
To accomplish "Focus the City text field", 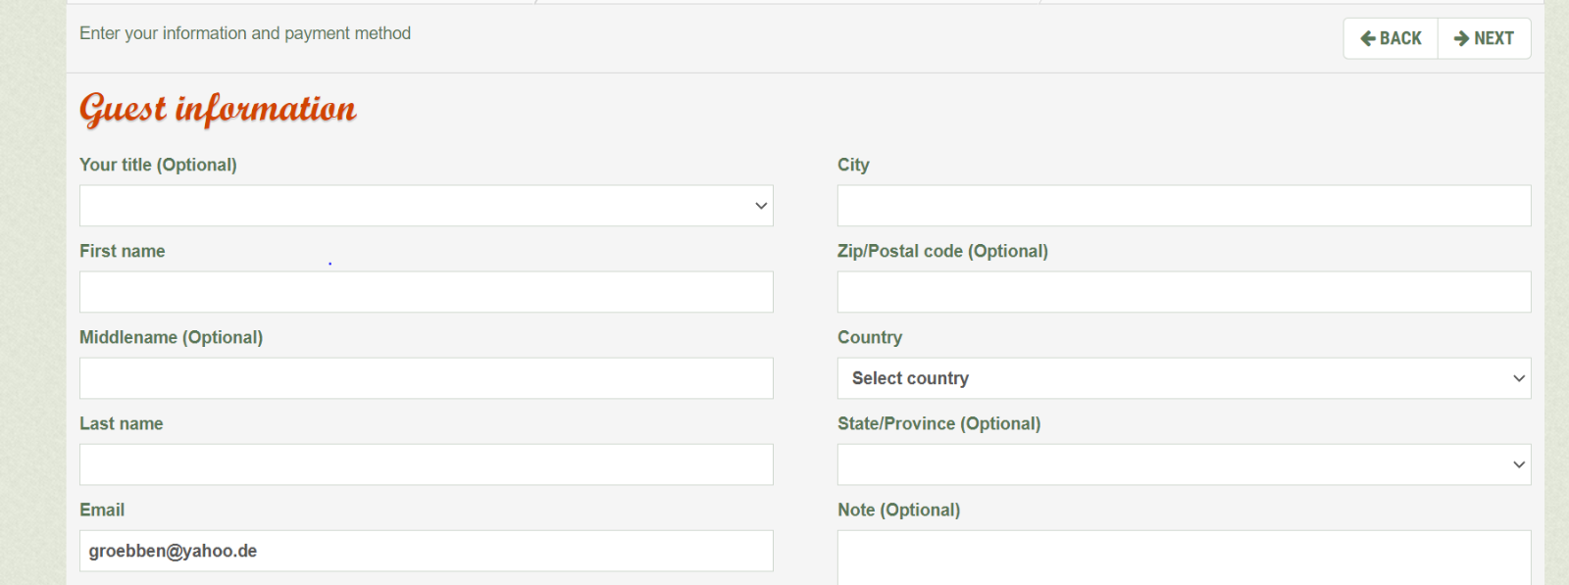I will point(1184,206).
